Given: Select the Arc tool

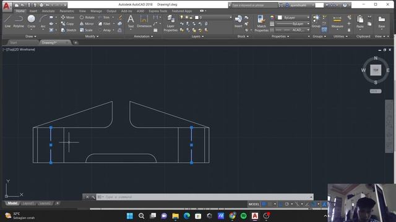Looking at the screenshot, I should coord(43,21).
